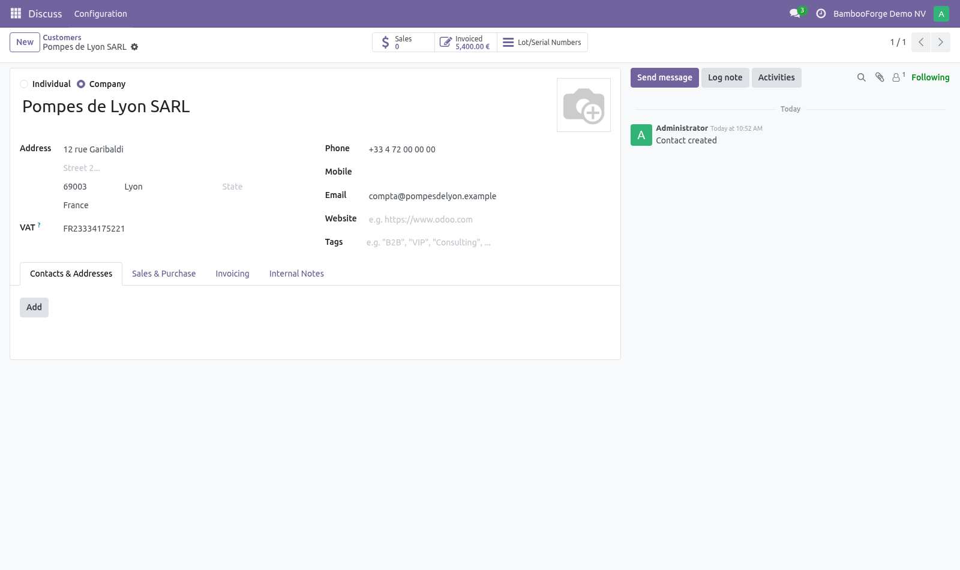The height and width of the screenshot is (570, 960).
Task: Click the Contact created message text
Action: pos(686,140)
